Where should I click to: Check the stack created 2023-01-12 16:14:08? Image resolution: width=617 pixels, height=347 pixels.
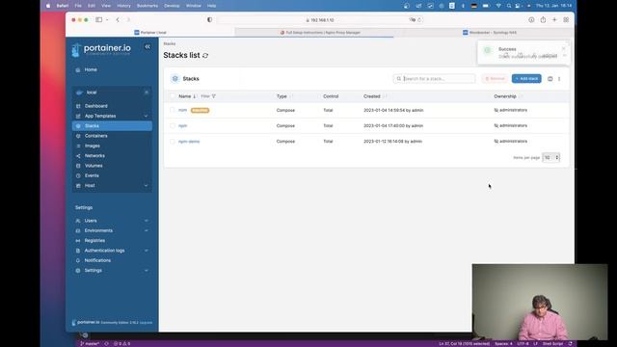173,142
